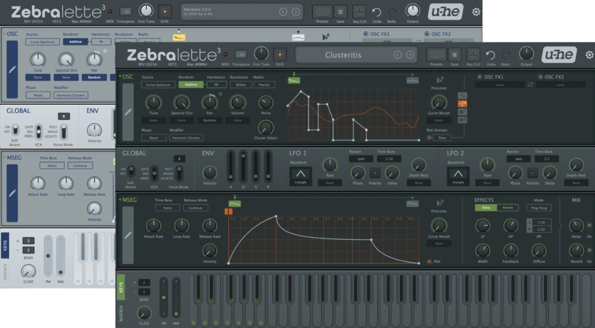Toggle the LFO 1 Polarity button
Screen dimensions: 595x328
[375, 173]
